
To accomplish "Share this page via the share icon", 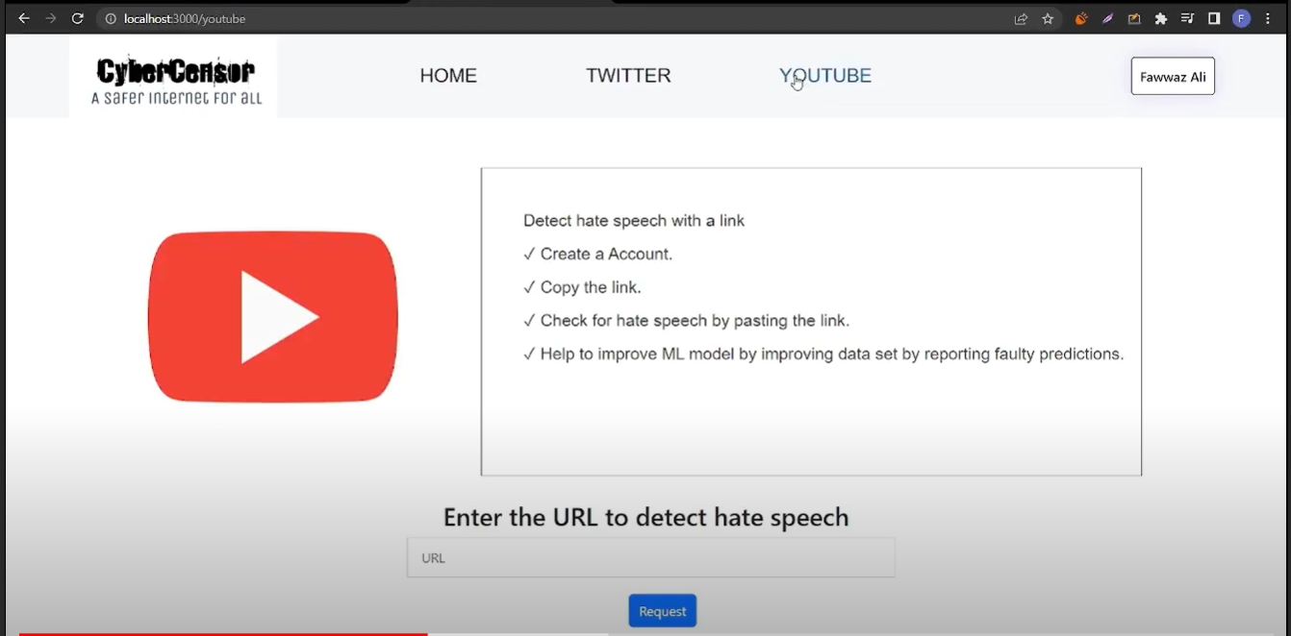I will coord(1021,18).
